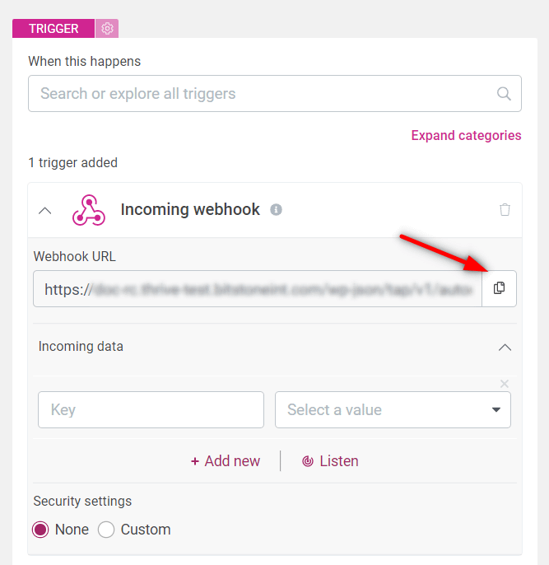Click the Listen button text

(339, 461)
